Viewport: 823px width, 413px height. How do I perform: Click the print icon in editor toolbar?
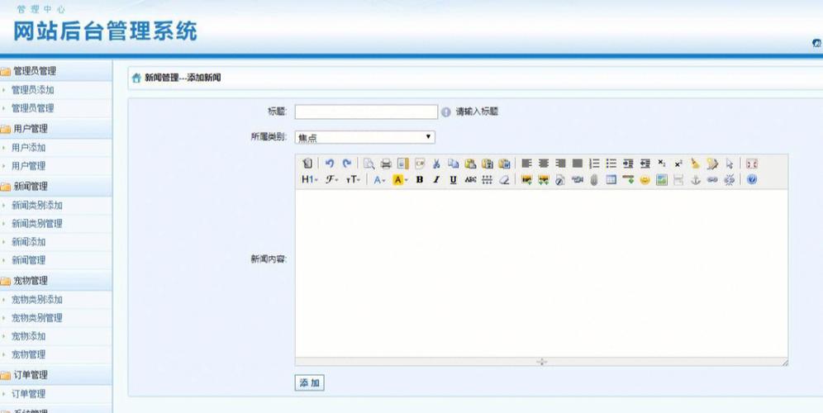[386, 164]
